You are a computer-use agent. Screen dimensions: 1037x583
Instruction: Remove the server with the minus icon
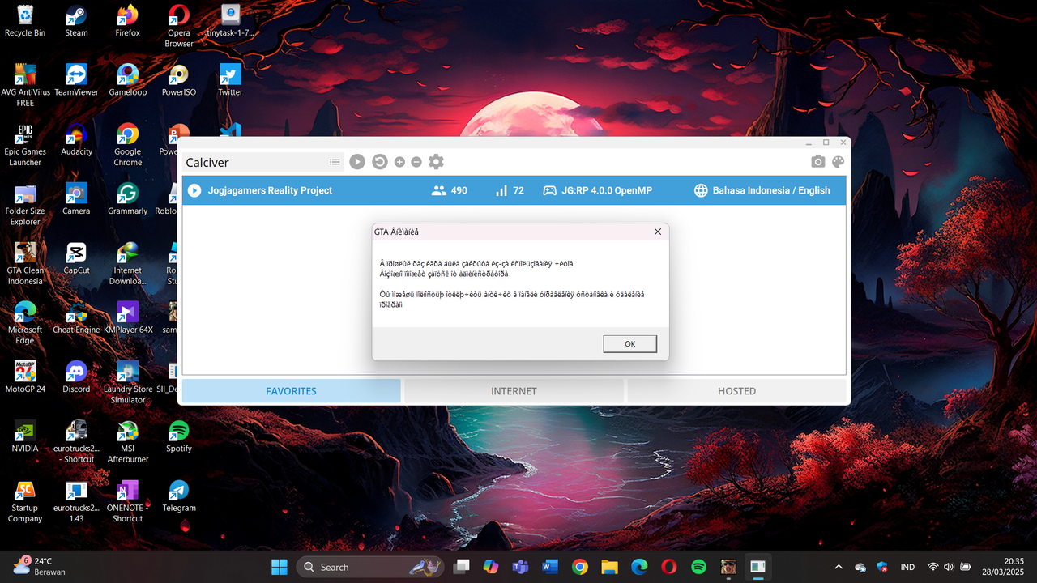point(416,162)
